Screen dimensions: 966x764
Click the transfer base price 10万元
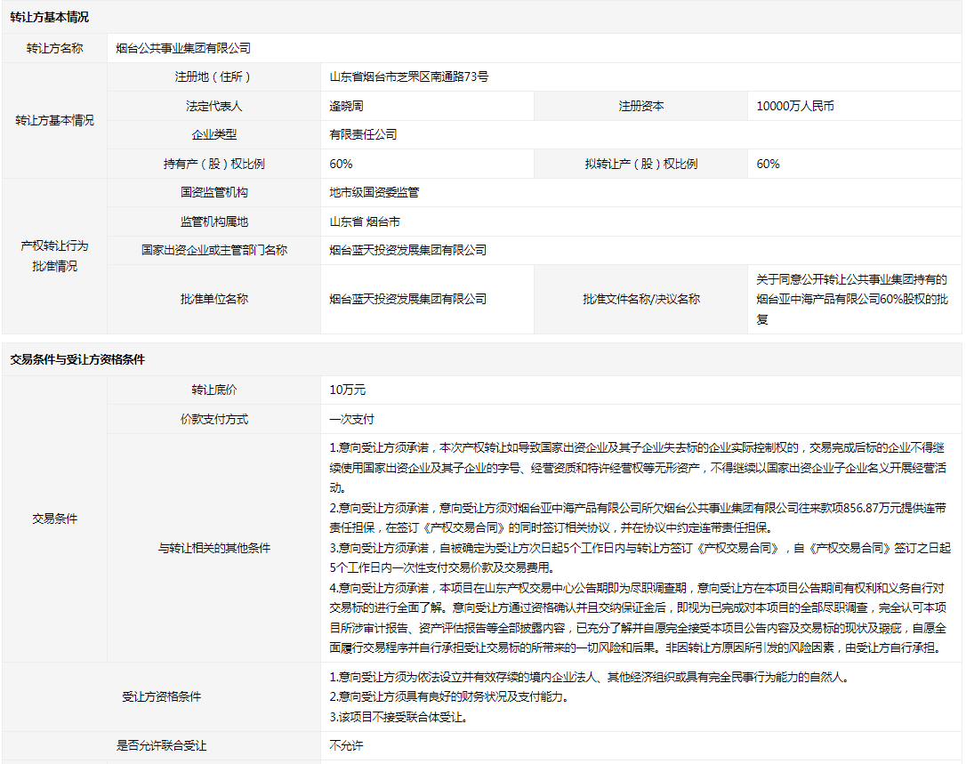[x=347, y=390]
